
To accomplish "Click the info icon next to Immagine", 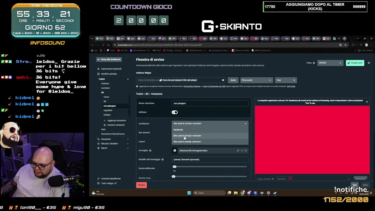I will (x=150, y=151).
